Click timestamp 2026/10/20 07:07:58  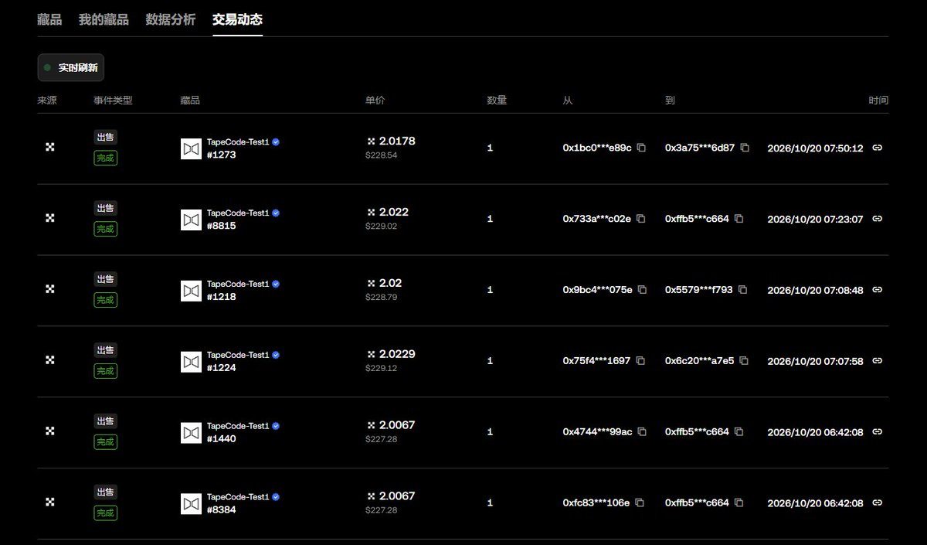coord(815,361)
